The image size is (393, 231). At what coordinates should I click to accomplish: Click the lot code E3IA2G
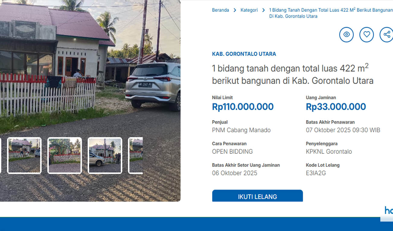coord(316,173)
